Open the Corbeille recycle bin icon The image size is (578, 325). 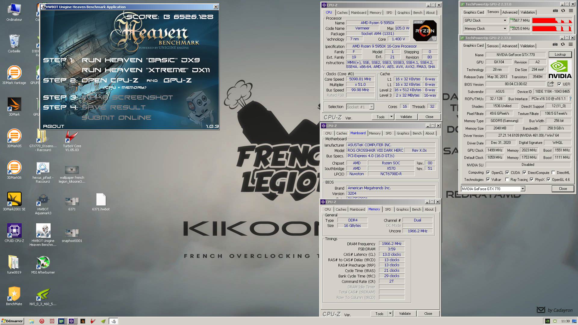(x=14, y=44)
